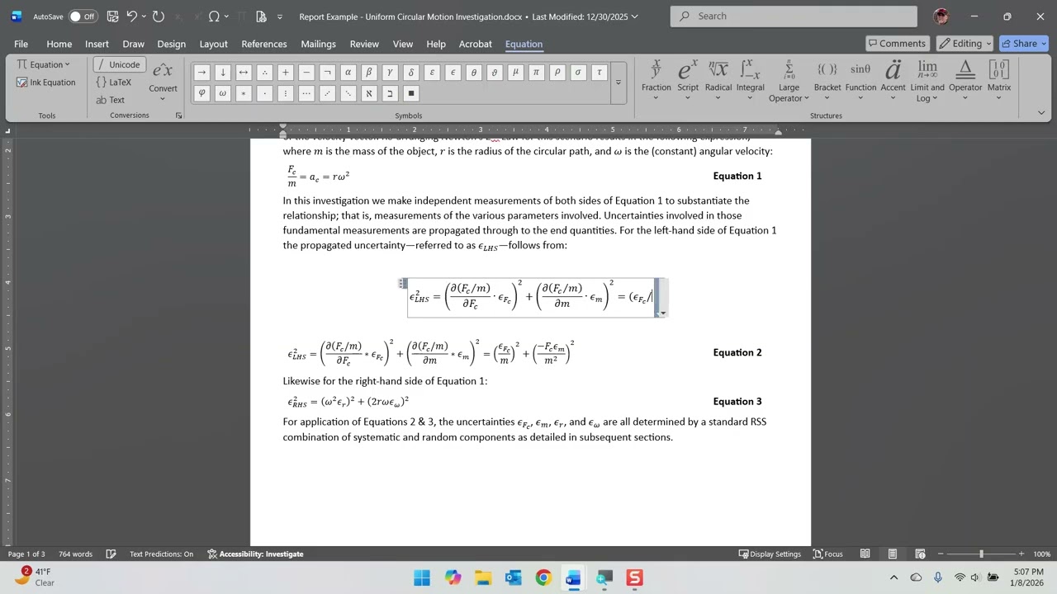
Task: Select LaTeX conversion format
Action: (114, 82)
